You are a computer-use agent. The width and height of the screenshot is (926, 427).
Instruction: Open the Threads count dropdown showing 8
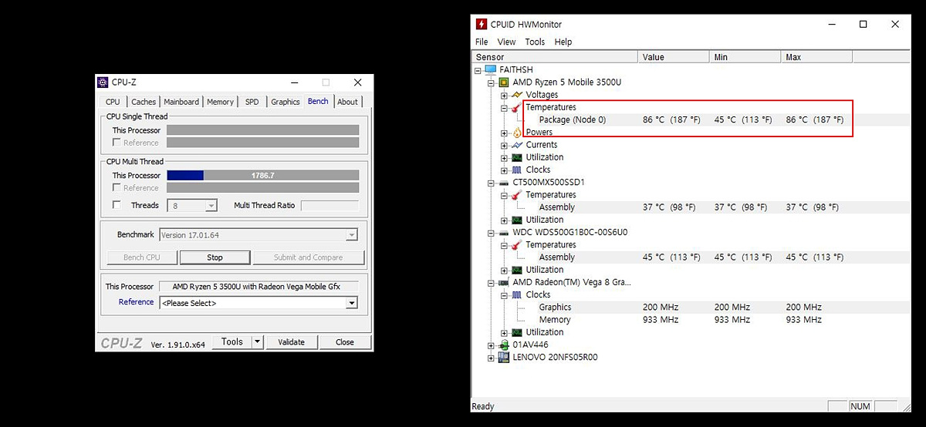coord(192,206)
